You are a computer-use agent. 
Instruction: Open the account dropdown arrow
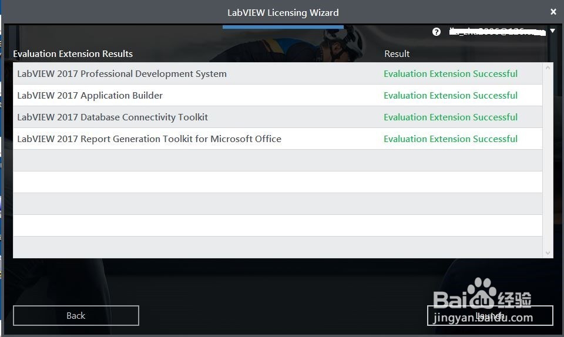pos(553,31)
